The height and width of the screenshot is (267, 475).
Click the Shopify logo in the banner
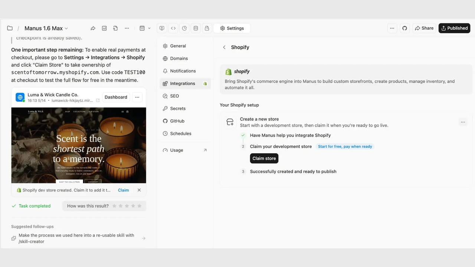tap(238, 72)
